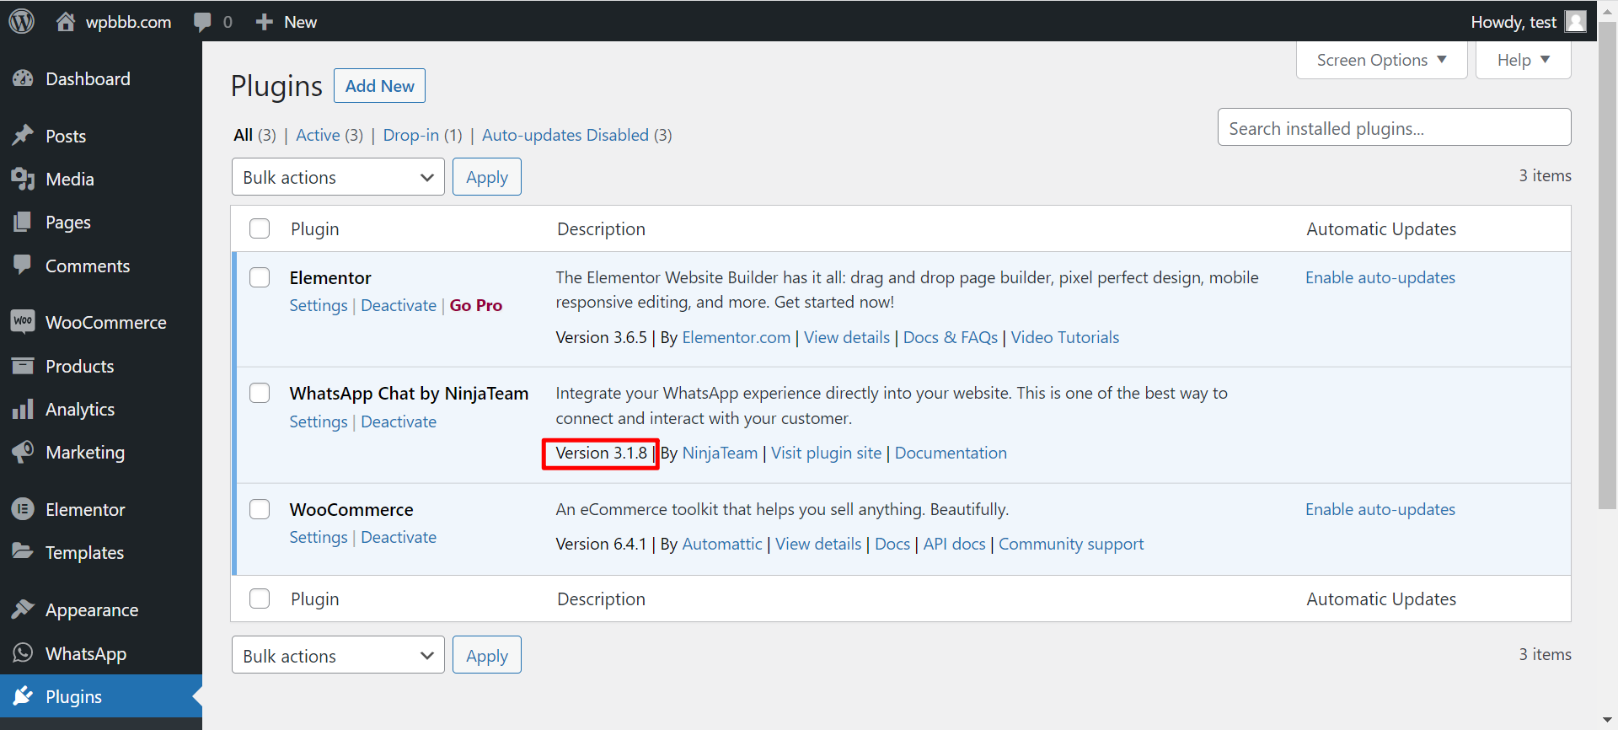Toggle the footer select-all checkbox

click(x=260, y=598)
